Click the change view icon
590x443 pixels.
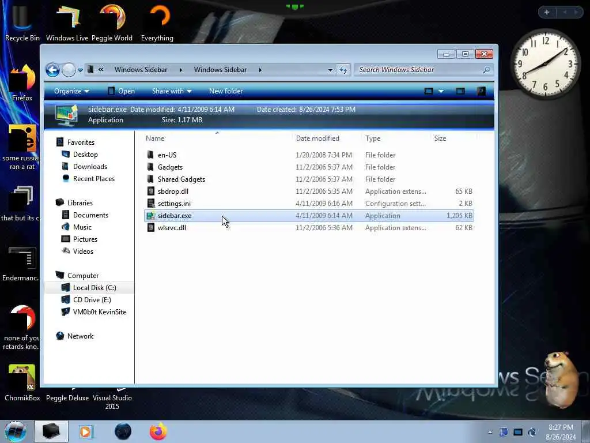pyautogui.click(x=429, y=91)
